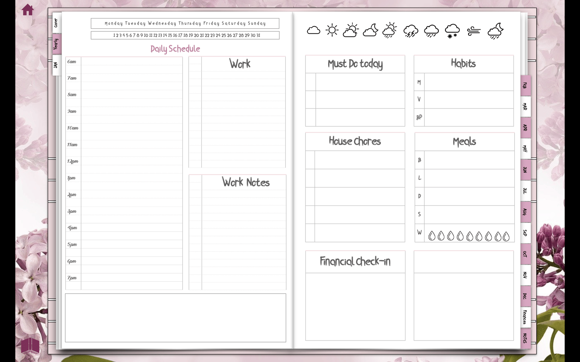This screenshot has height=362, width=580.
Task: Go to the Notes tab
Action: coord(525,338)
